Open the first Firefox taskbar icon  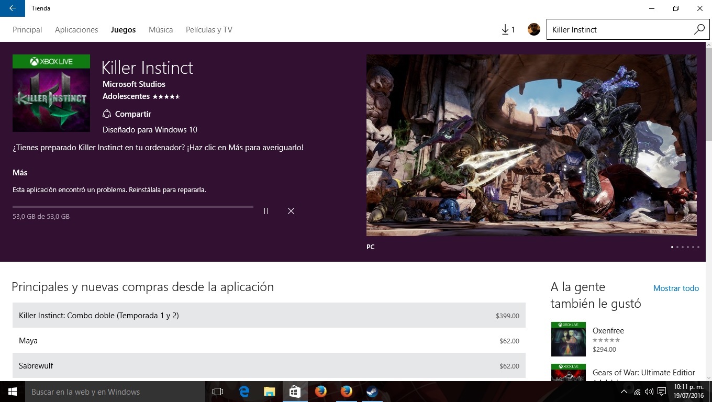320,392
